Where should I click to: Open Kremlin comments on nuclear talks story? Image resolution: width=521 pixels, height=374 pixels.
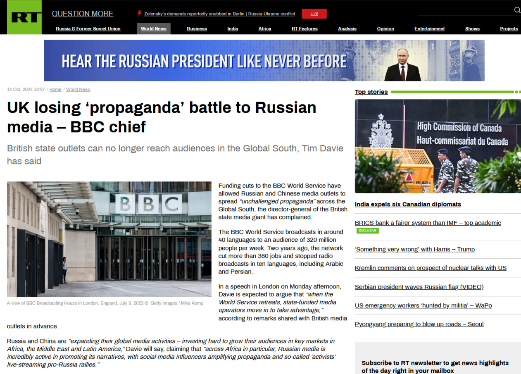[x=431, y=268]
